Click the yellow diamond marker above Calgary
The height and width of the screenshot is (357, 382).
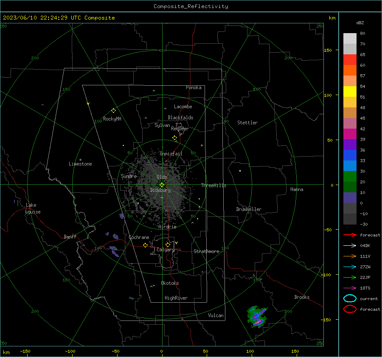pos(168,245)
